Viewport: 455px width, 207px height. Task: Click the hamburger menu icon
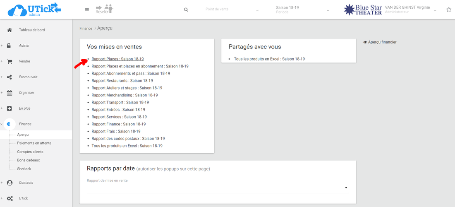87,10
